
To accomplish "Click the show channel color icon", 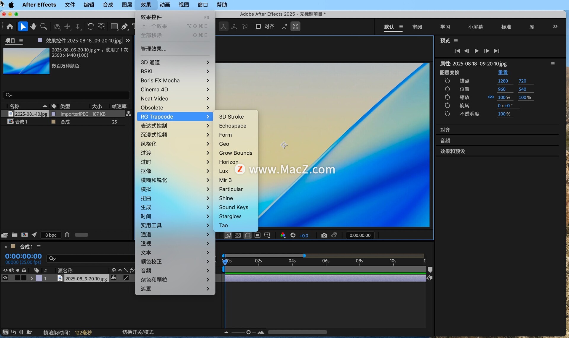I will pyautogui.click(x=283, y=235).
